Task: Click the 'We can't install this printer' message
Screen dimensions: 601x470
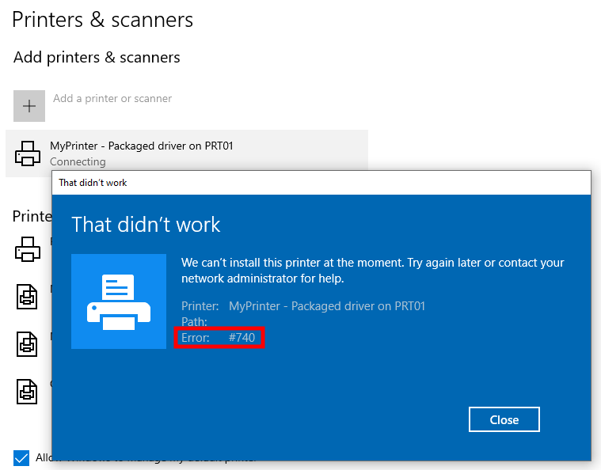Action: coord(373,271)
